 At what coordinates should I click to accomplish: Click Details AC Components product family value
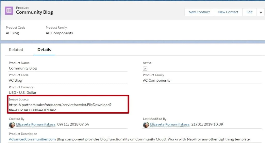(157, 81)
